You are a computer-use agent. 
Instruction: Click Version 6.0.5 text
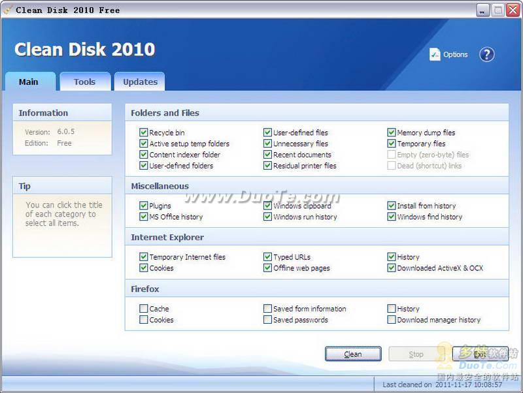point(50,132)
